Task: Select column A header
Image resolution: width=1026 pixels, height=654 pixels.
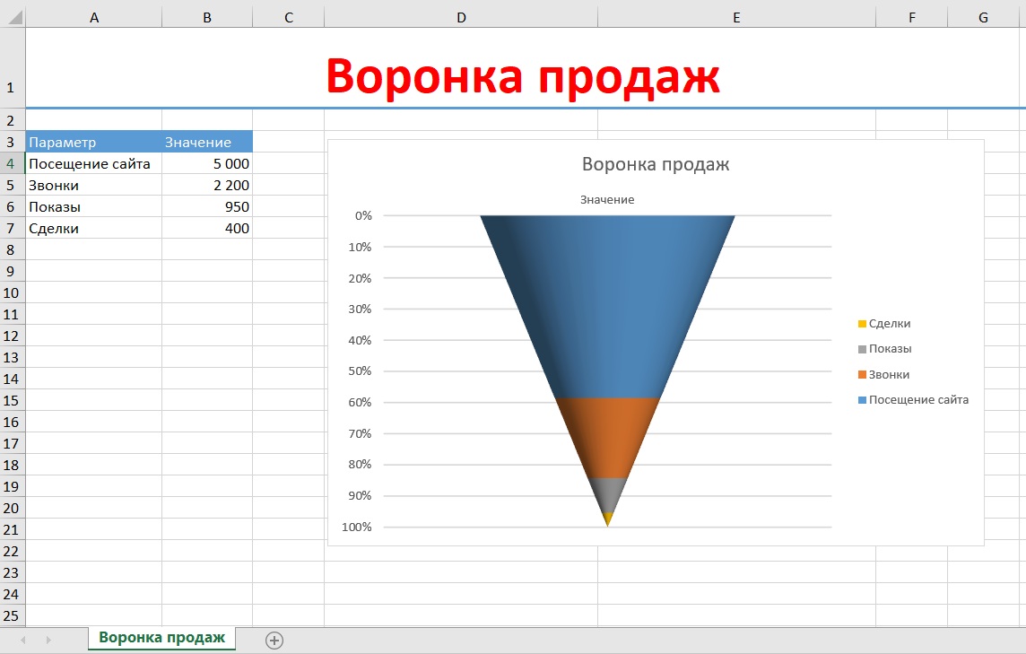Action: 94,17
